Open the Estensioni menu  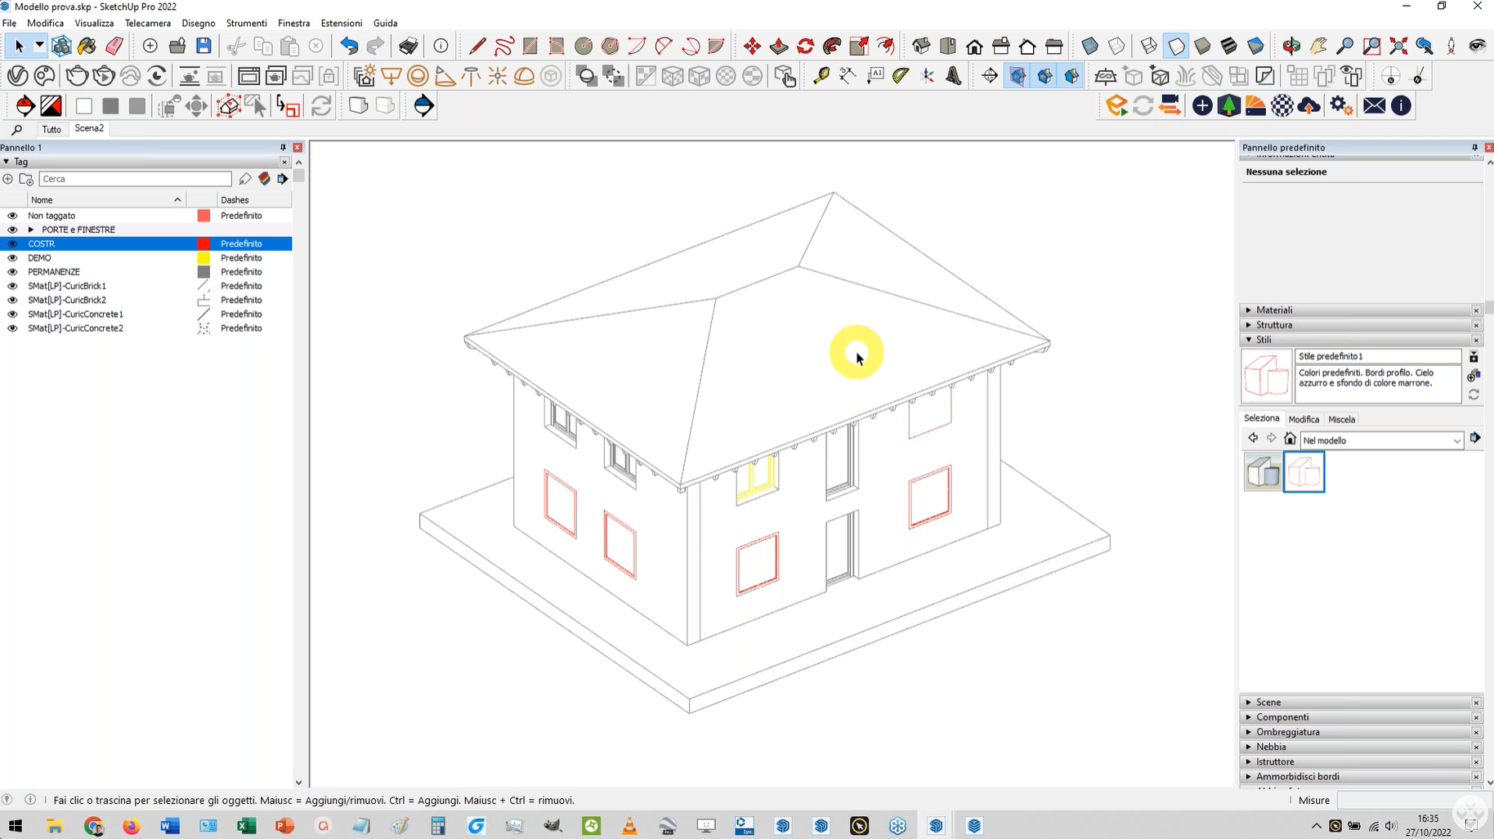(341, 23)
